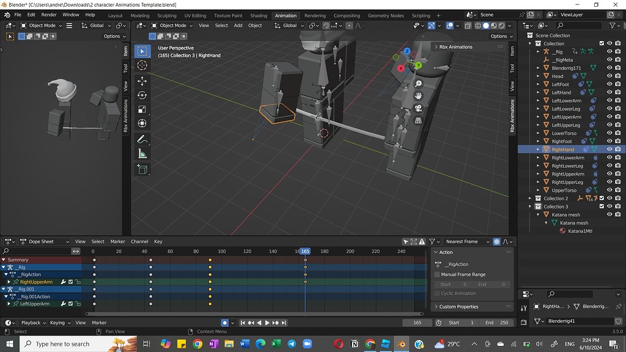Viewport: 626px width, 352px height.
Task: Open the Marker menu in the timeline
Action: (100, 323)
